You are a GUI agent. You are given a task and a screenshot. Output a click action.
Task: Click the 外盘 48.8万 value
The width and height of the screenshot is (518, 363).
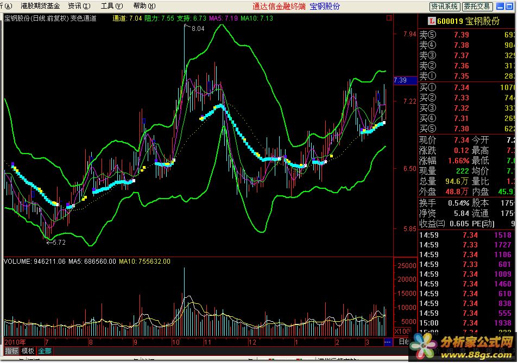tap(457, 192)
